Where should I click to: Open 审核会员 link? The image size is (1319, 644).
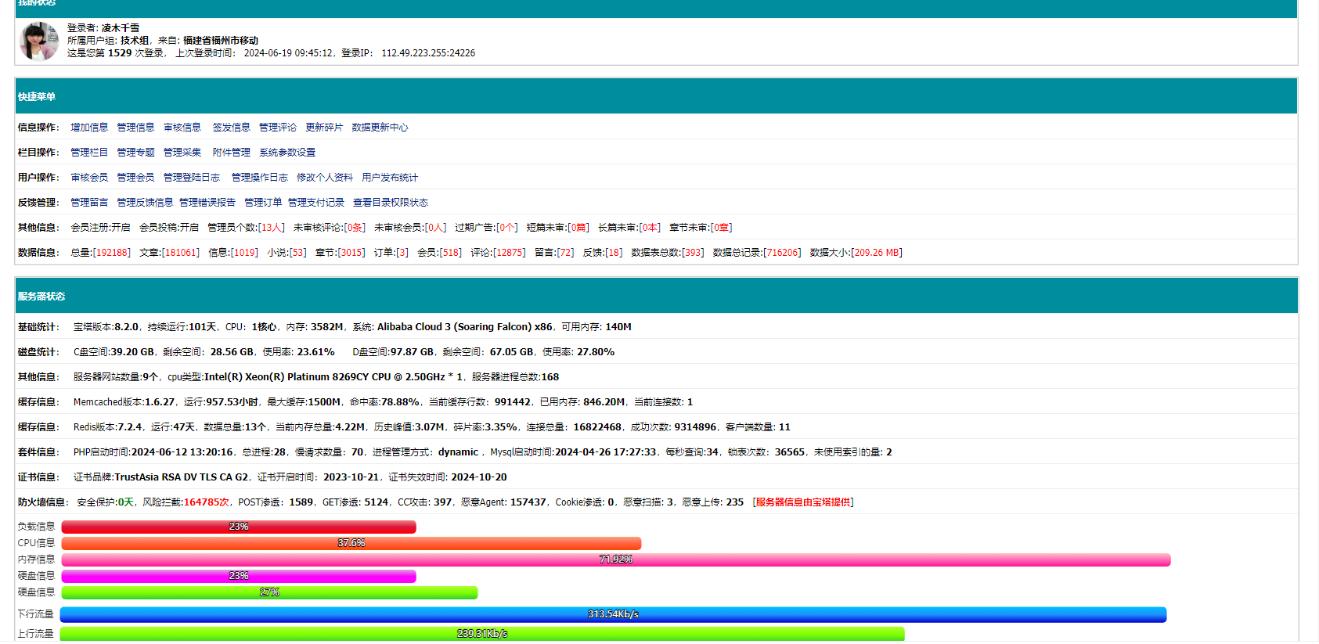point(89,178)
